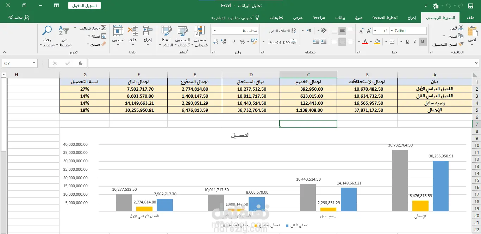Toggle Wrap Text (التفاف النص)
Viewport: 481px width, 234px height.
282,31
